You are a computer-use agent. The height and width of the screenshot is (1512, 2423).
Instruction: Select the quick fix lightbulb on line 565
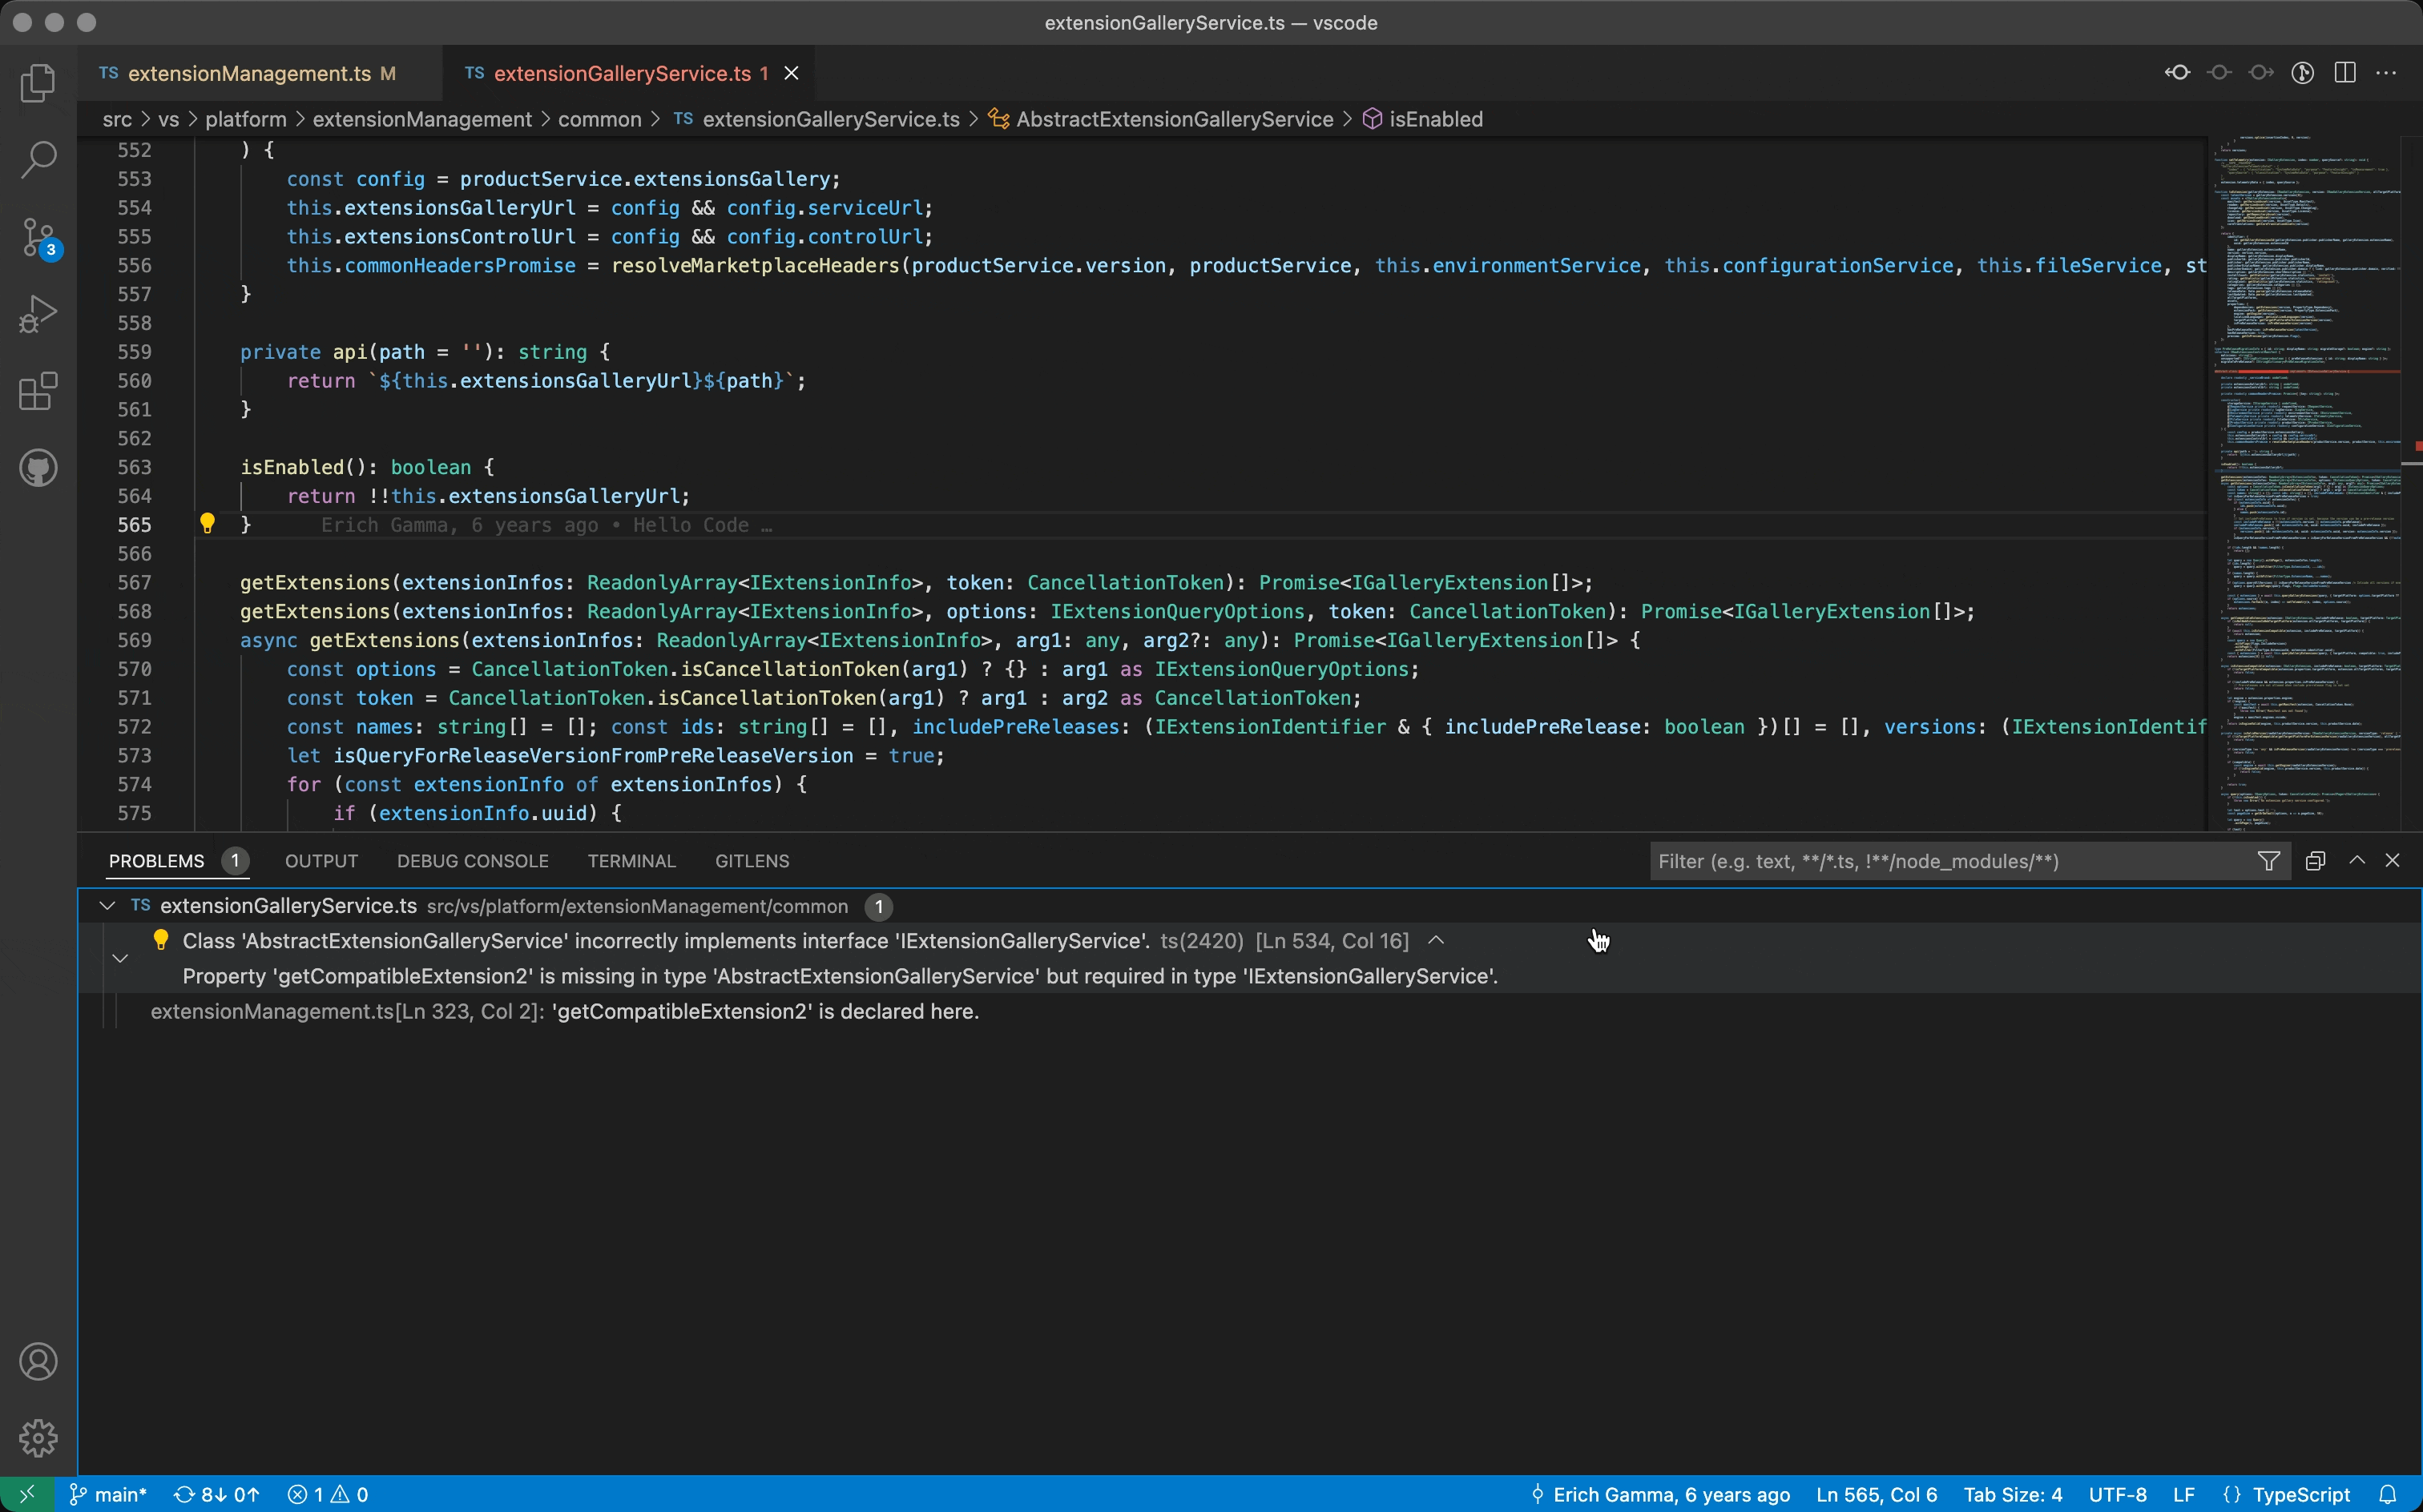[x=208, y=523]
